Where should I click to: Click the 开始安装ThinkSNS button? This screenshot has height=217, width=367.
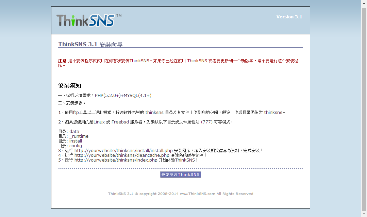click(x=180, y=174)
